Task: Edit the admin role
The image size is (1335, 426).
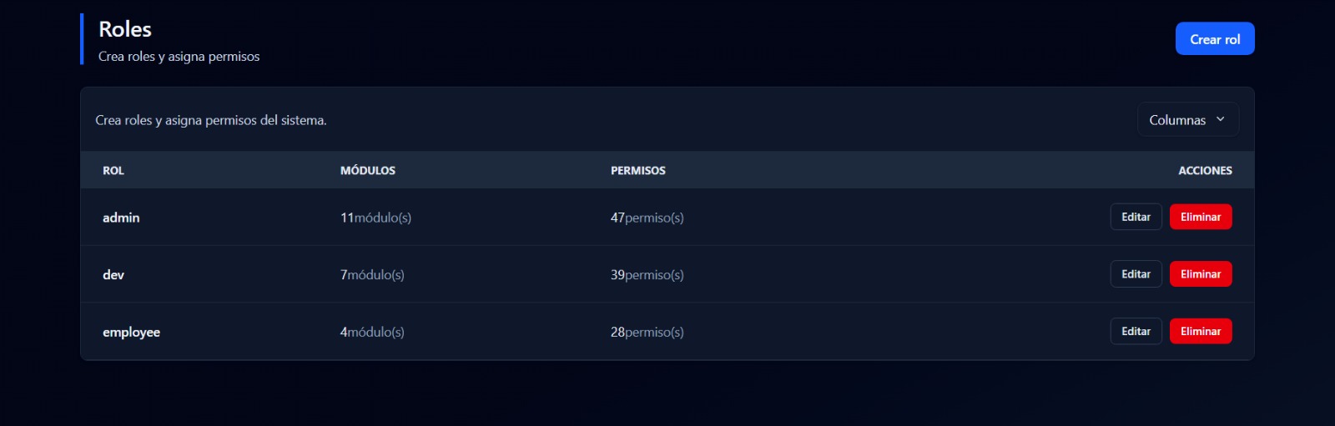Action: 1136,217
